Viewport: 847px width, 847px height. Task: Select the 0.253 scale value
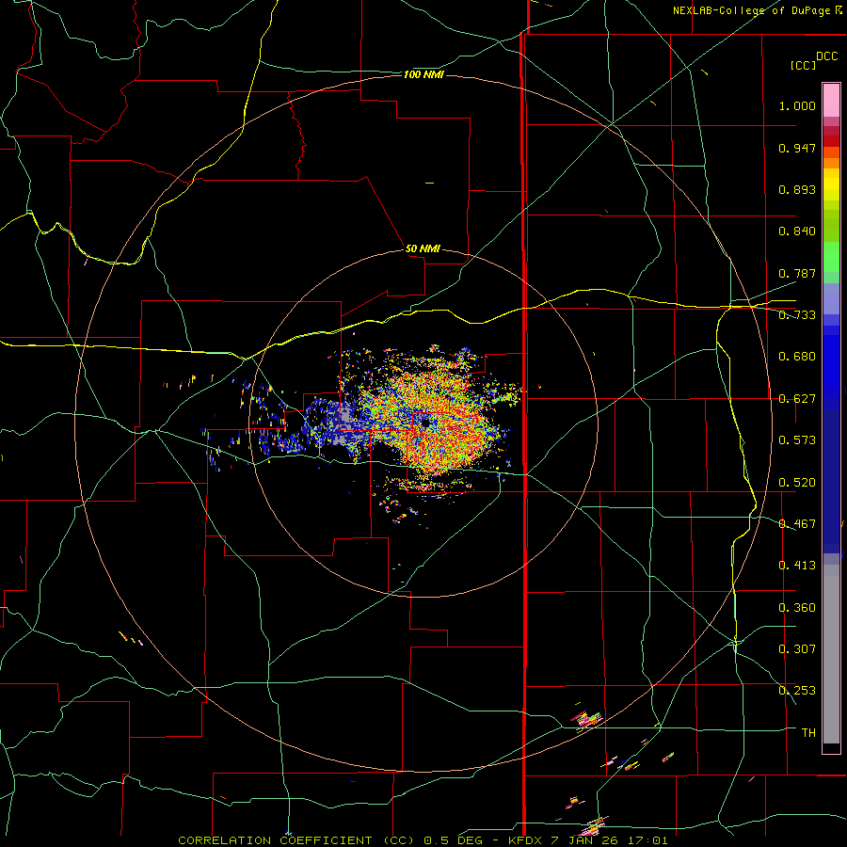coord(797,691)
